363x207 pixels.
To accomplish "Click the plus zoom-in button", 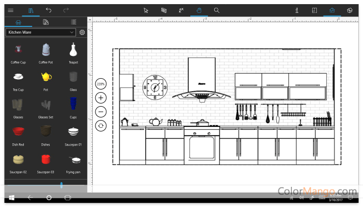I will pos(101,97).
